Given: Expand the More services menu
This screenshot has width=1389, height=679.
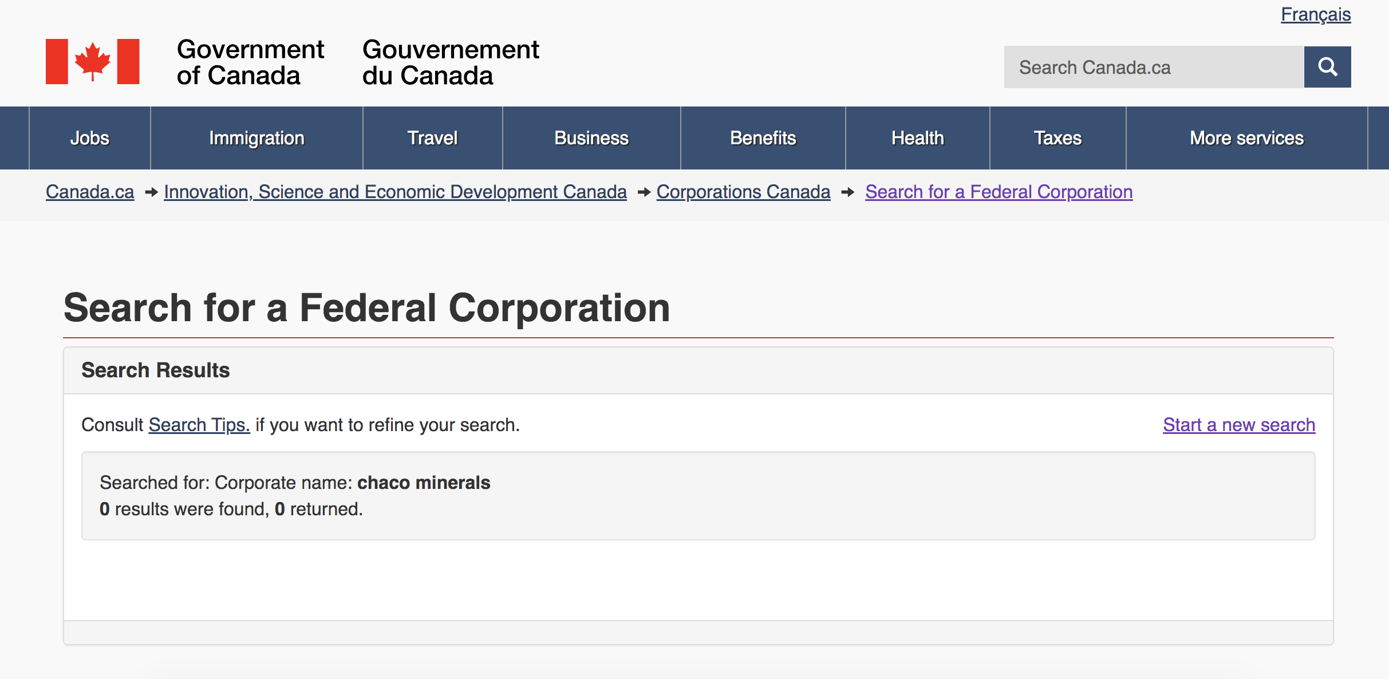Looking at the screenshot, I should 1246,138.
